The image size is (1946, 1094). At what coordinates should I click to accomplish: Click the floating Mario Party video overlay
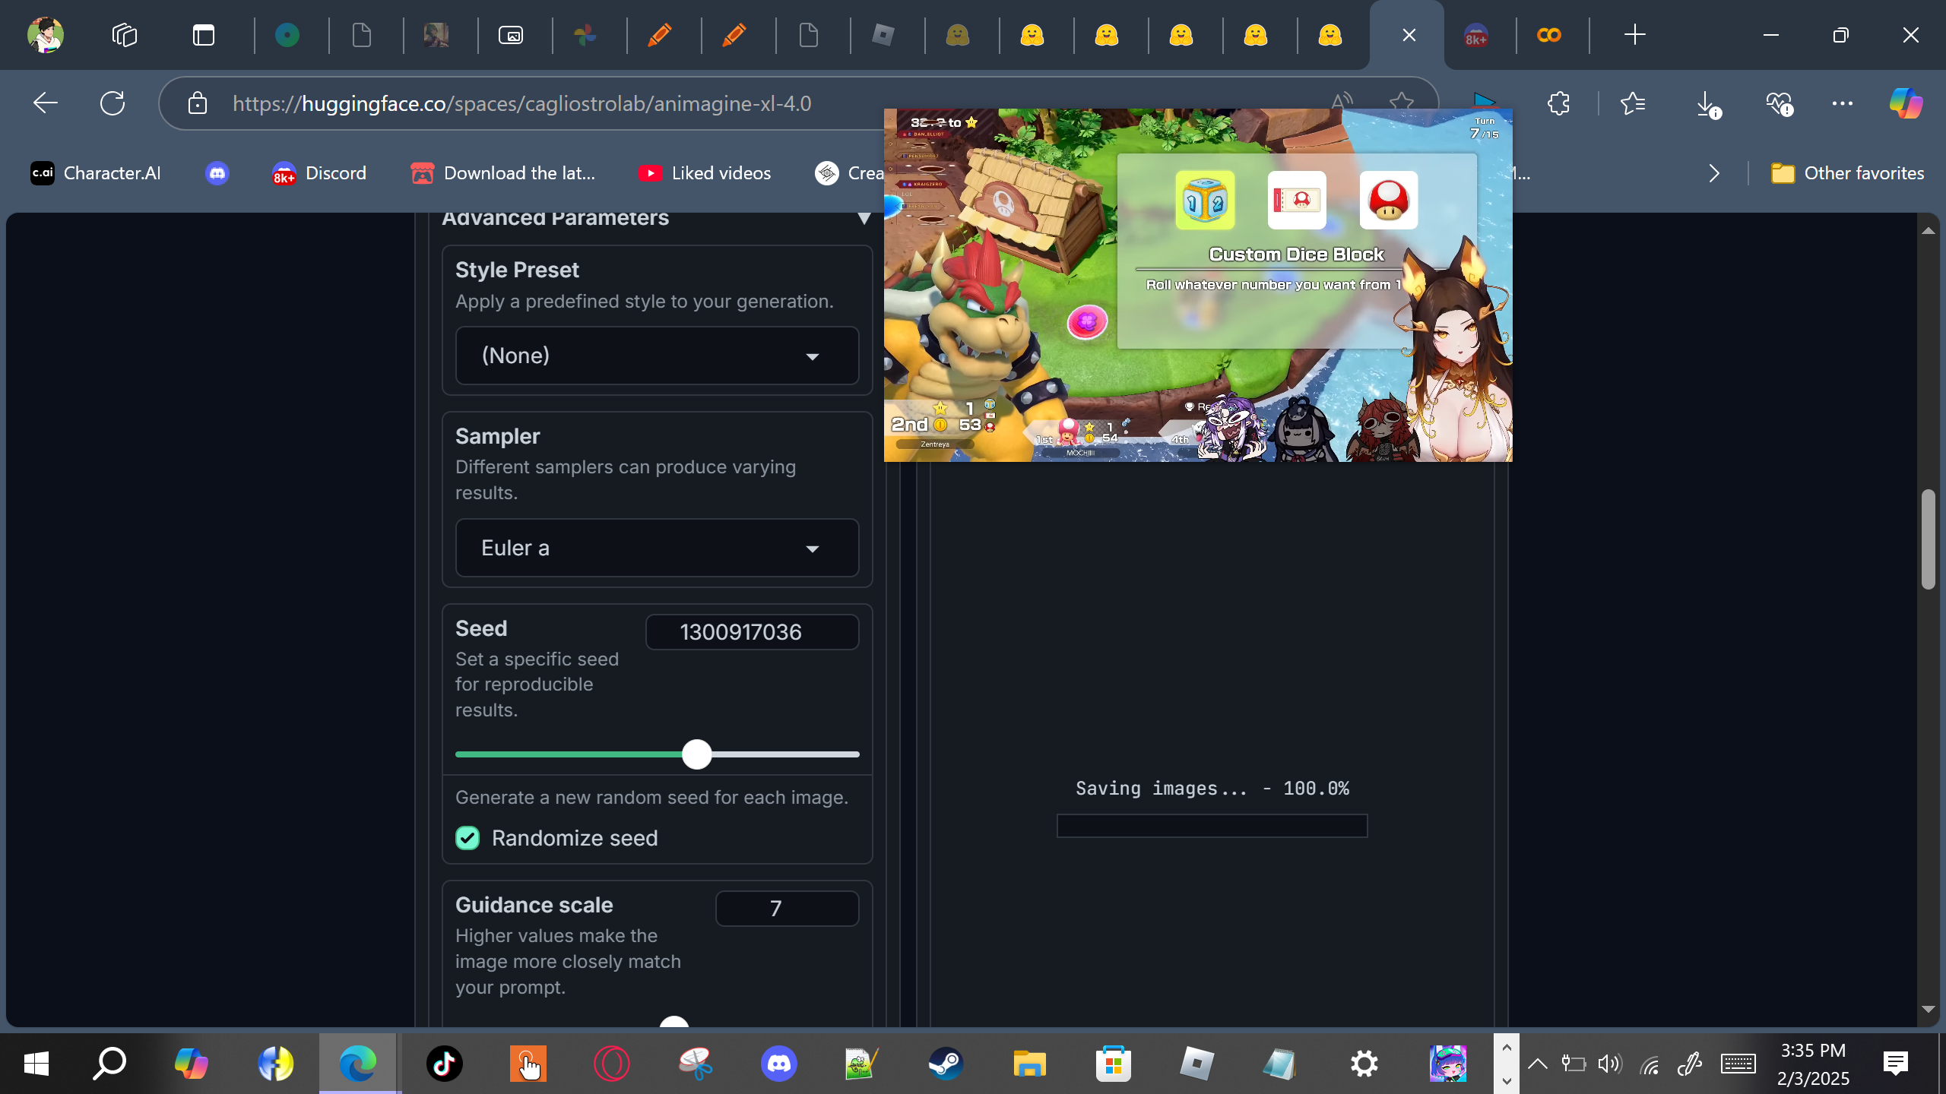pos(1198,285)
